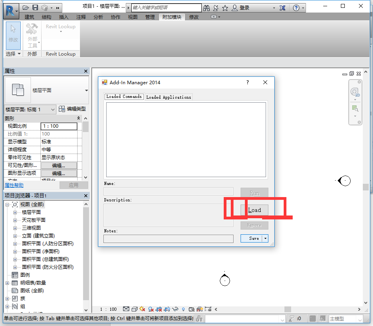Click the temporary view properties icon
Image resolution: width=373 pixels, height=326 pixels.
click(x=192, y=309)
